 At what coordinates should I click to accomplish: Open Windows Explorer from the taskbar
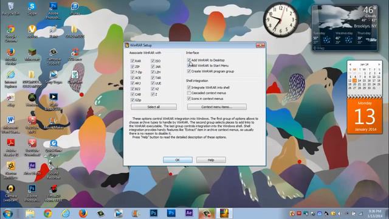30,214
